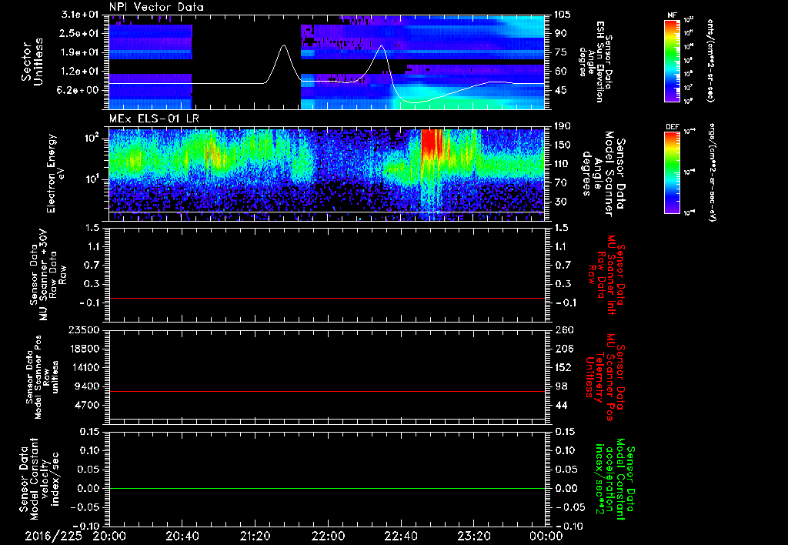Click the 44 telemetry position tick label
The image size is (788, 545).
pos(560,405)
